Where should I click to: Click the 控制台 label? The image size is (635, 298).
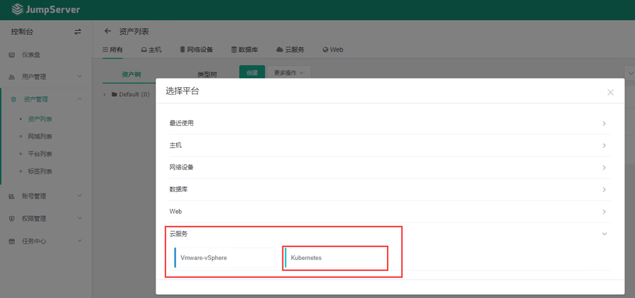pos(22,32)
